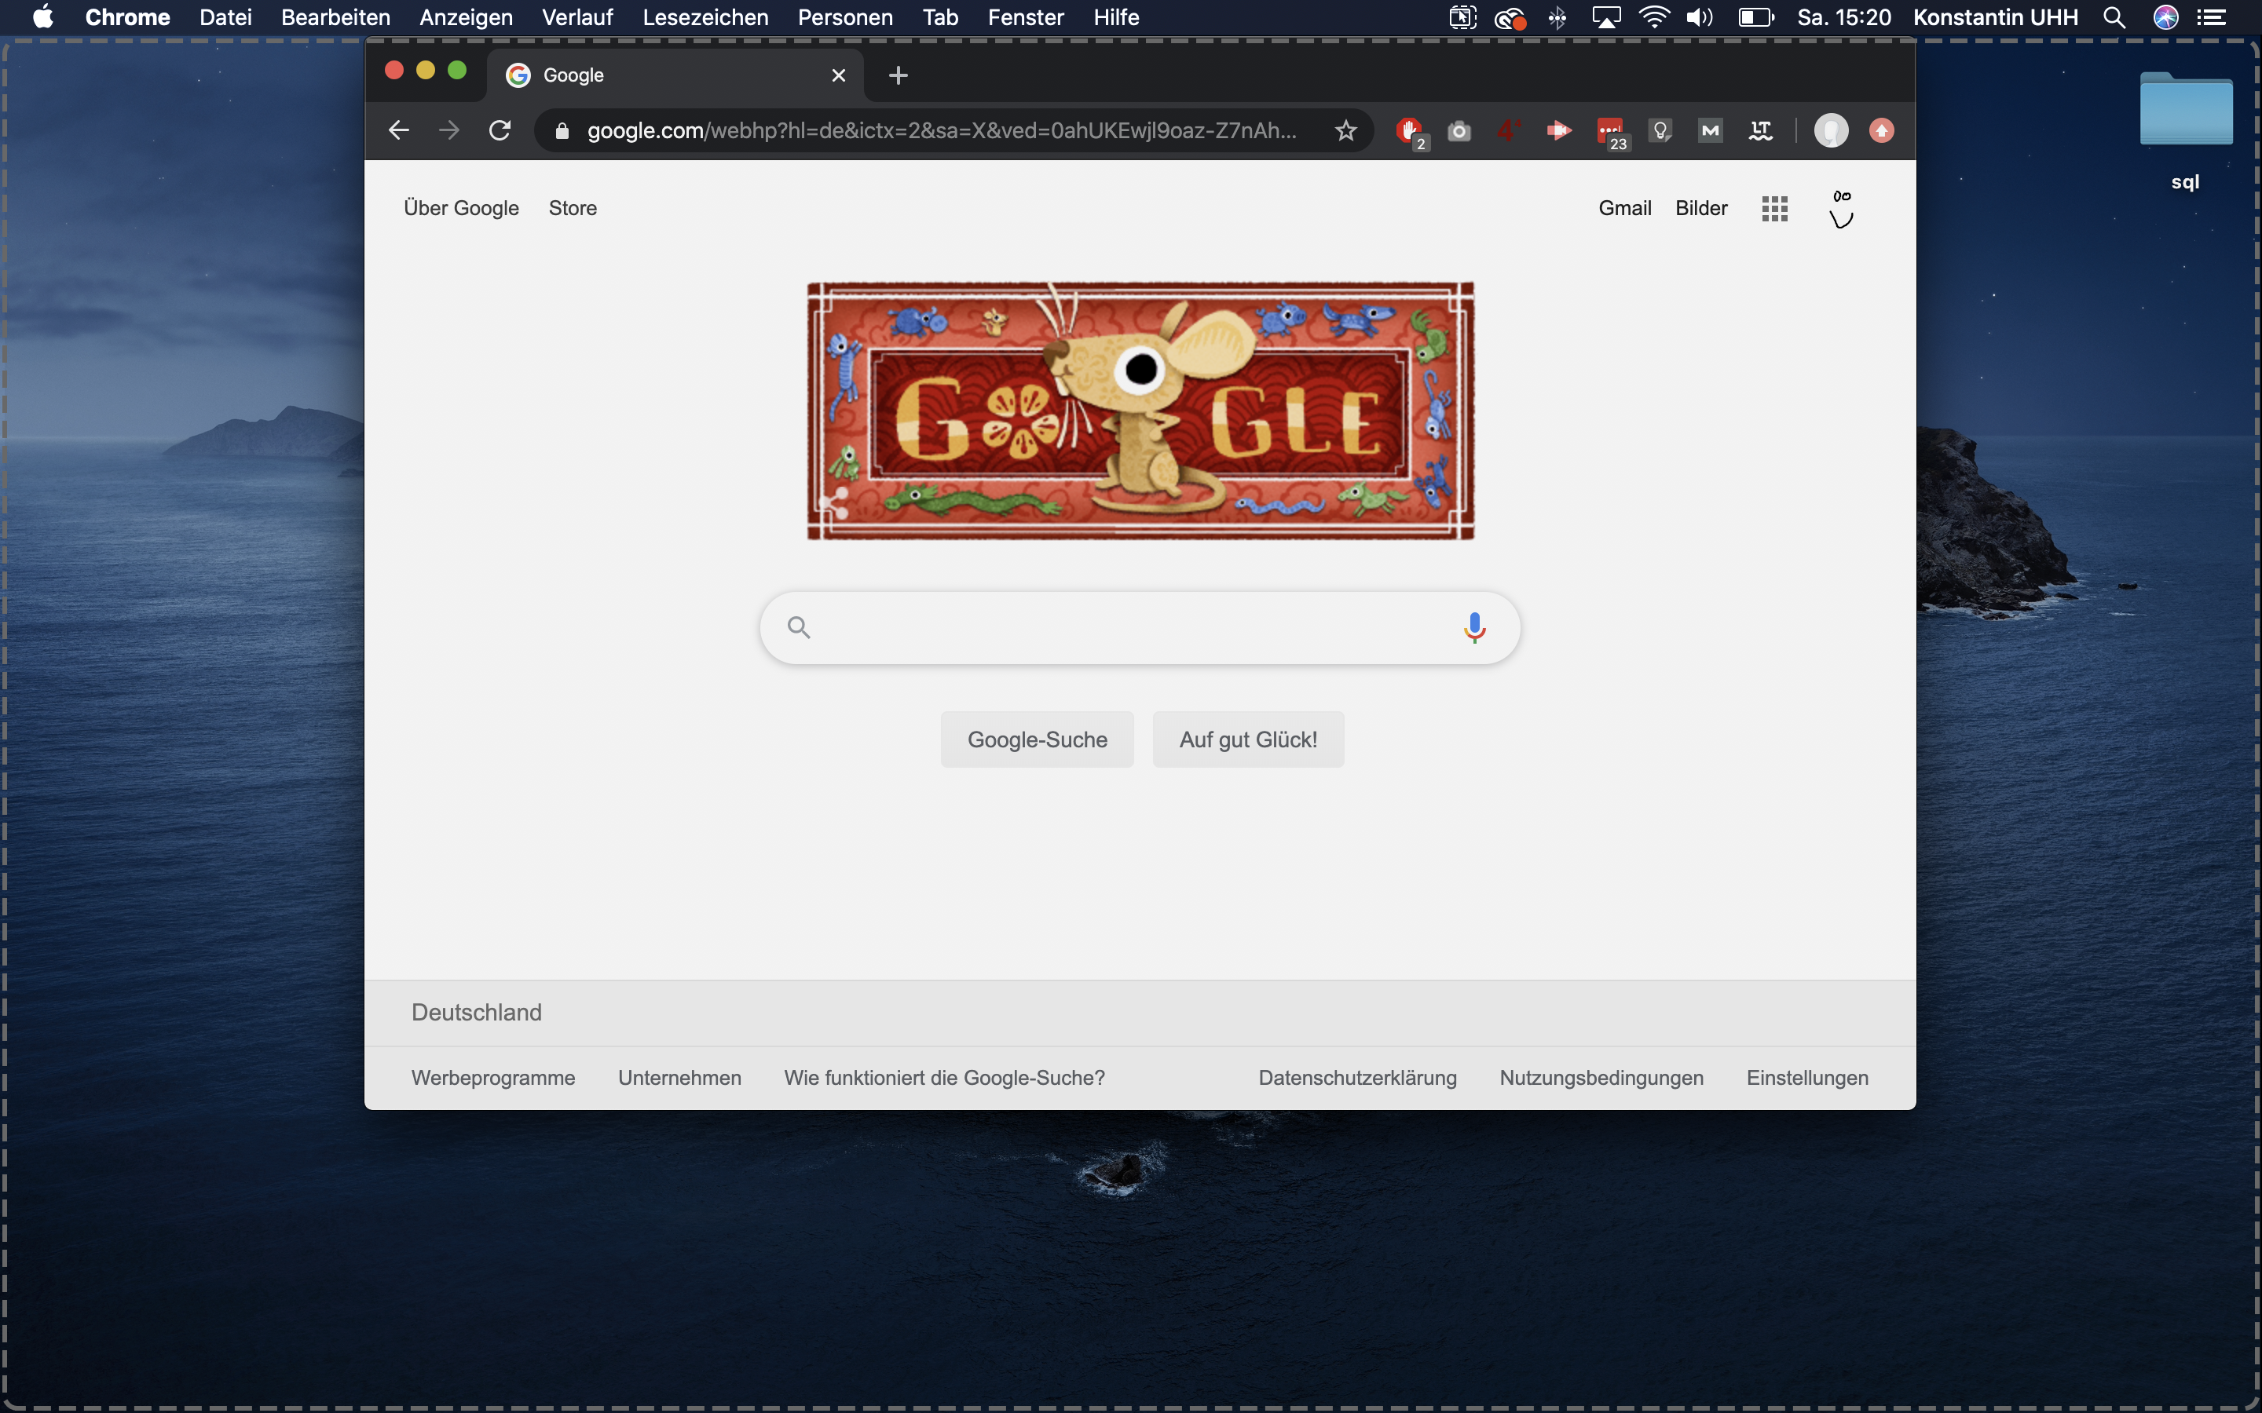
Task: Open Wie funktioniert die Google-Suche? link
Action: (x=944, y=1078)
